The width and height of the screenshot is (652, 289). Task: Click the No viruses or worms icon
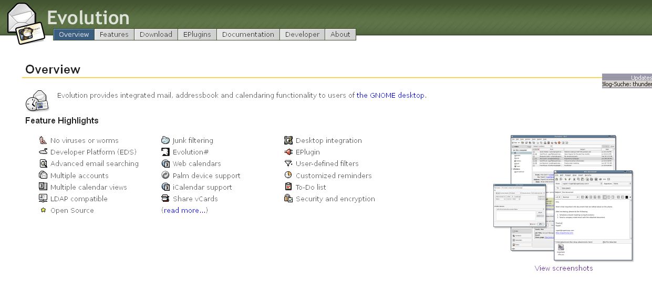(43, 140)
